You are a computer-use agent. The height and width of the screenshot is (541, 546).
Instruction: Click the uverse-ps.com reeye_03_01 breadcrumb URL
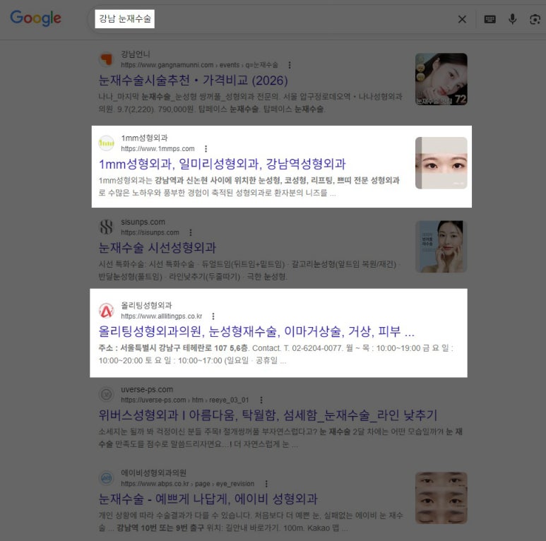185,400
